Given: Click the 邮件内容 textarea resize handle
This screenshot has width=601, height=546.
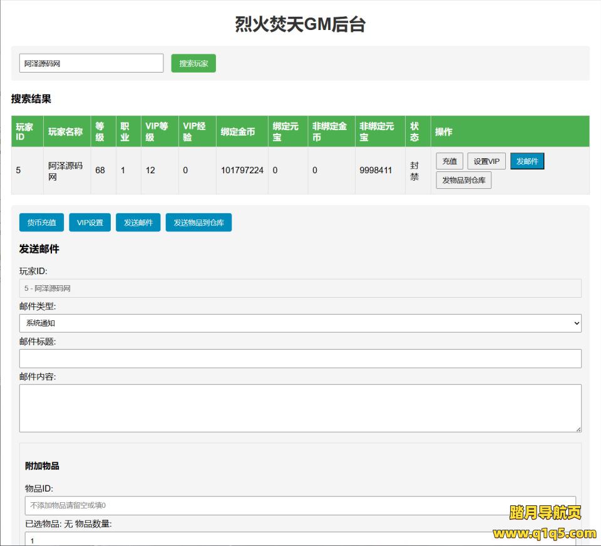Looking at the screenshot, I should coord(578,428).
